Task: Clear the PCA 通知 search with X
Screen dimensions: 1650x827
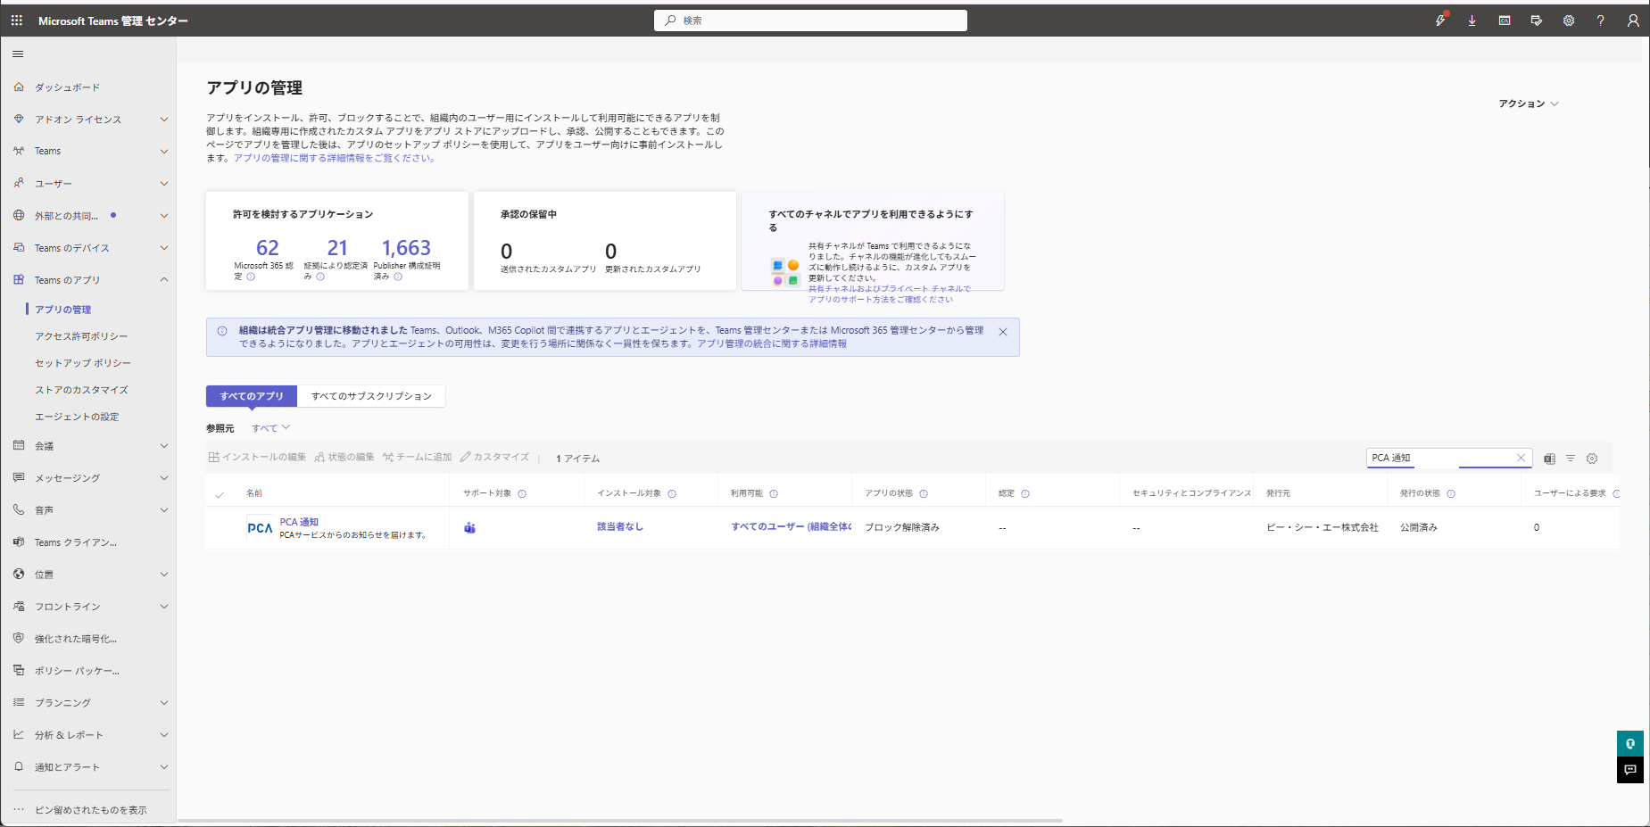Action: pyautogui.click(x=1521, y=458)
